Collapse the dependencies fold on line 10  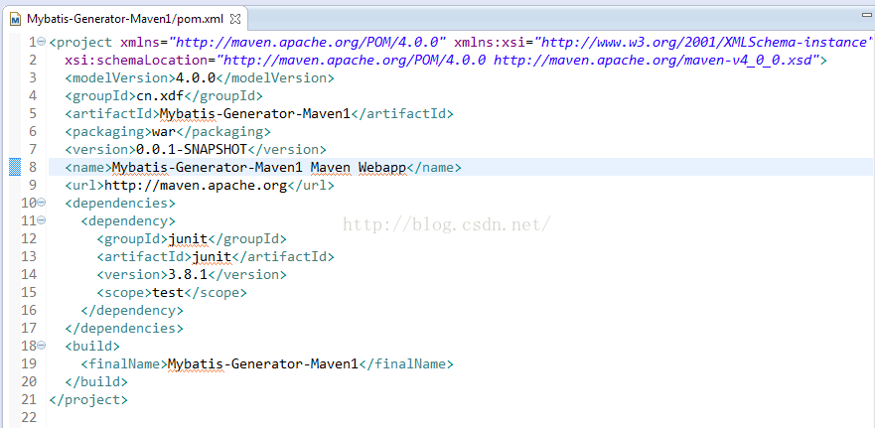tap(42, 202)
